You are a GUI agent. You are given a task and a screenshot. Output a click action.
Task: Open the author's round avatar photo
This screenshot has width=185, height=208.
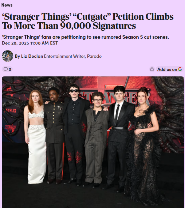pos(8,56)
